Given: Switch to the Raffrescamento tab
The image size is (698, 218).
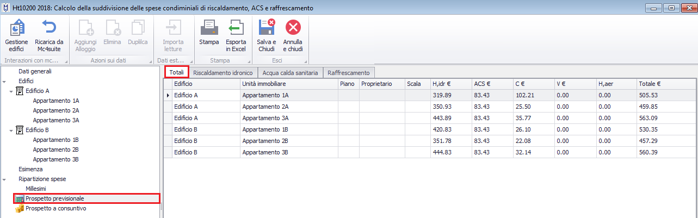Looking at the screenshot, I should pos(348,72).
